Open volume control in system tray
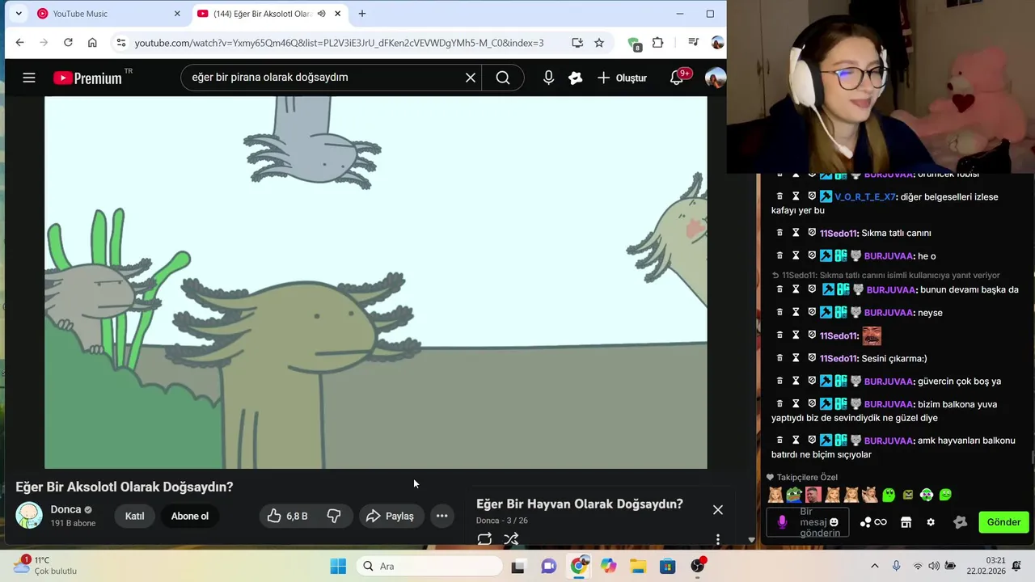Screen dimensions: 1035x582 tap(934, 566)
